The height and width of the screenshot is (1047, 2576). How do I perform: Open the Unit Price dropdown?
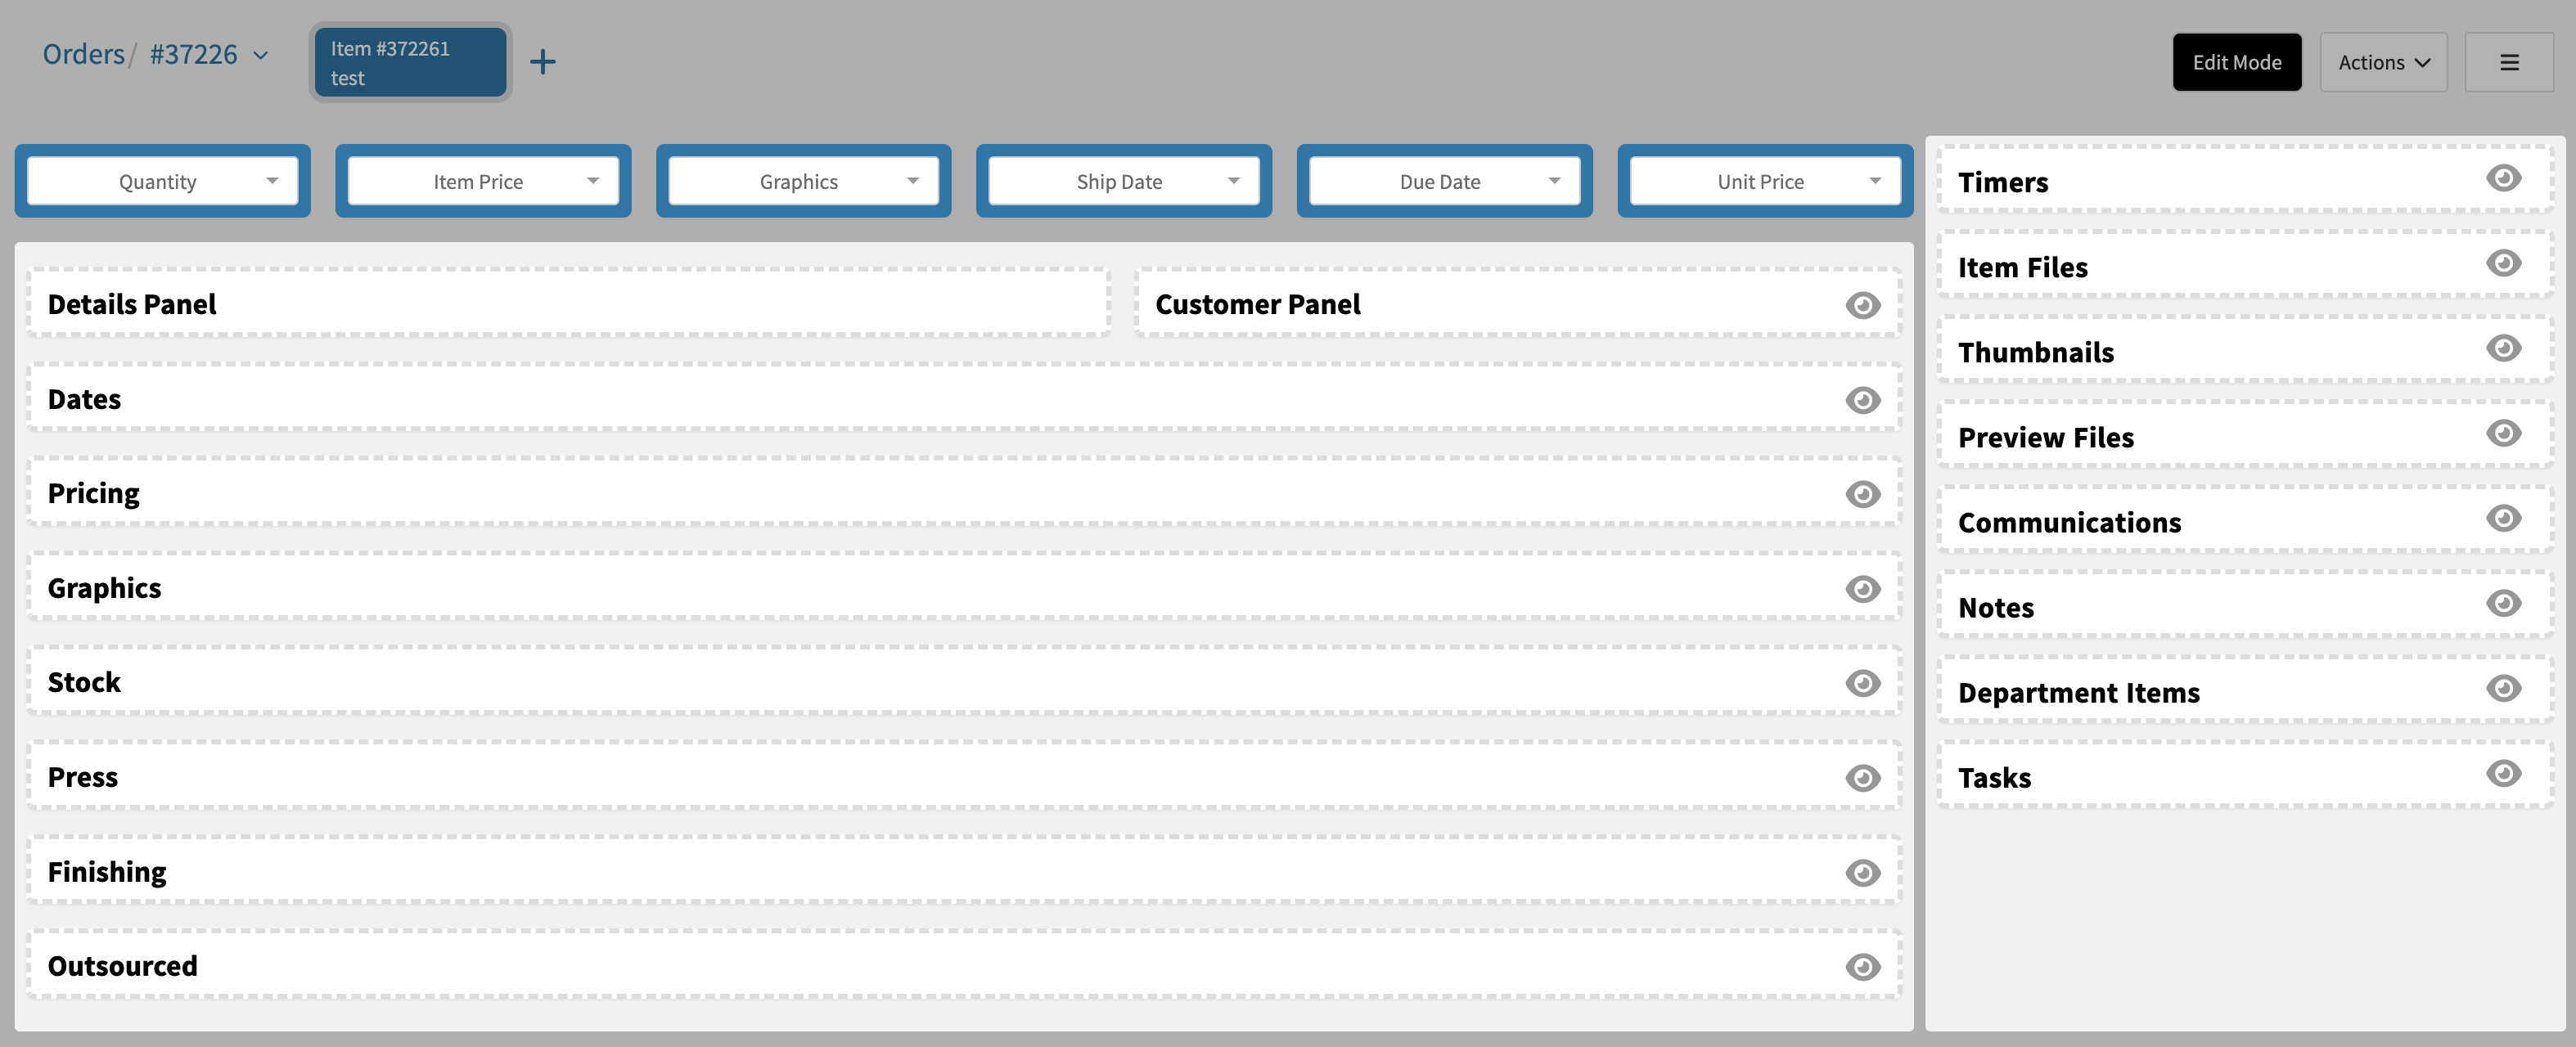point(1764,181)
